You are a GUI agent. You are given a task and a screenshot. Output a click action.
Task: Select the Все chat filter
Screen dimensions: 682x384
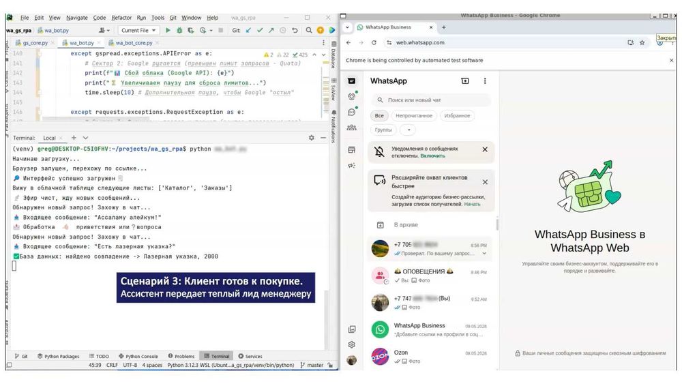(x=379, y=116)
